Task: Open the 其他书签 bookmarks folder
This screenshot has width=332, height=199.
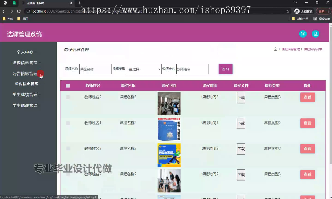Action: [300, 18]
